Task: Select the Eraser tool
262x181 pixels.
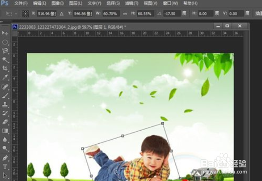Action: pos(5,122)
